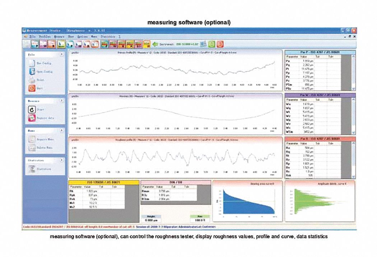Click the Start measurement icon

(x=32, y=109)
